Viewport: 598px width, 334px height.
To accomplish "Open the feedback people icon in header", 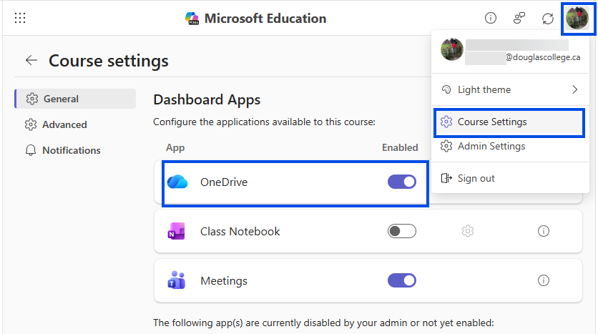I will 519,18.
